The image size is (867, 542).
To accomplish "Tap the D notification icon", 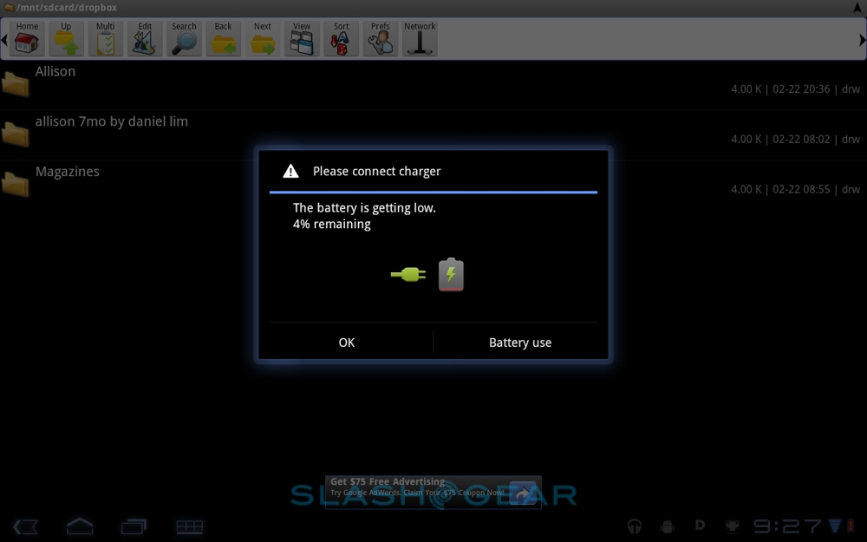I will click(x=700, y=526).
